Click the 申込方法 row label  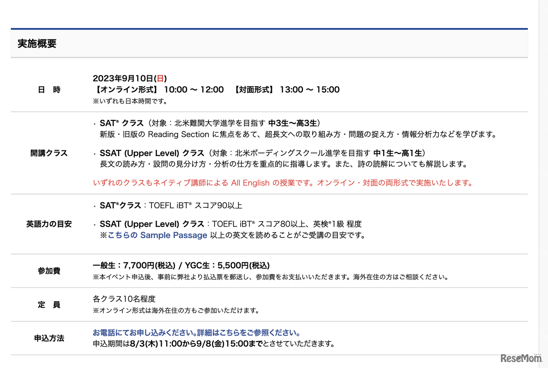(48, 338)
